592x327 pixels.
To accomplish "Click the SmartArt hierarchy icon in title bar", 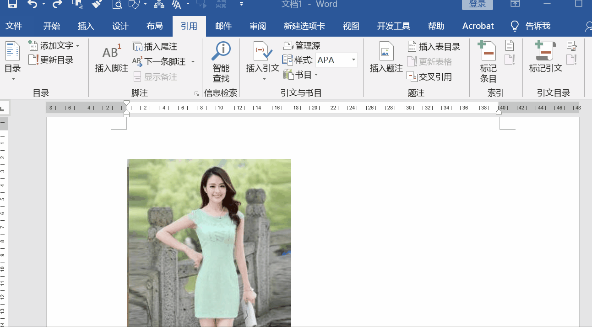I will [159, 4].
